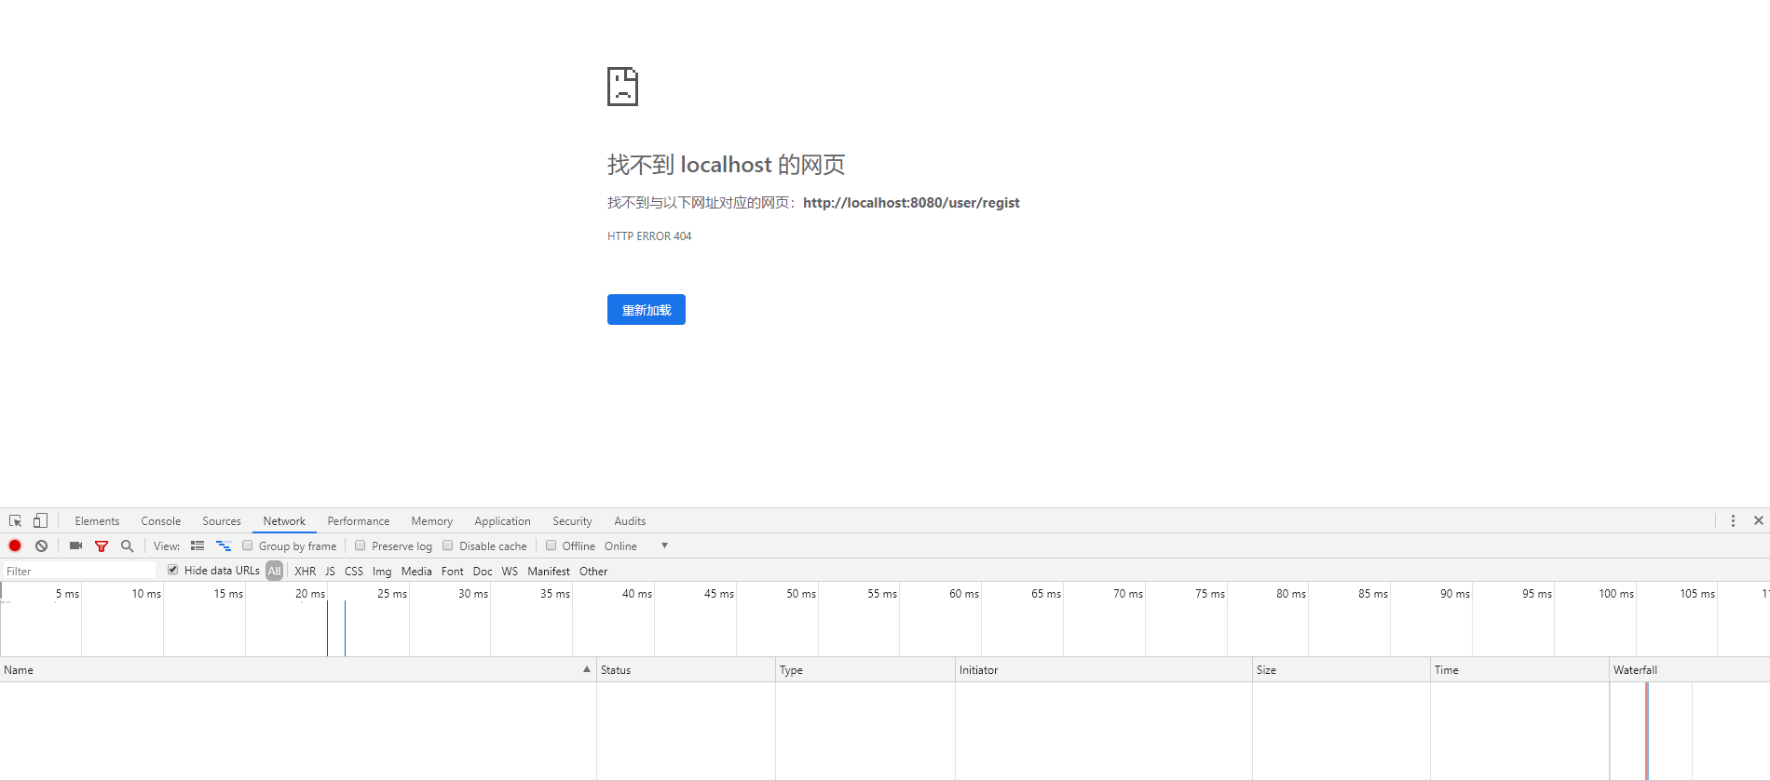Open the Application tab
This screenshot has height=781, width=1770.
coord(502,521)
